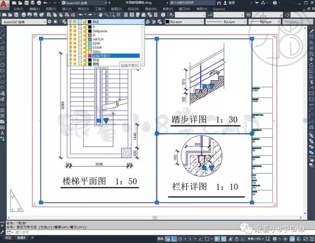Open the Layer Properties Manager icon
The image size is (315, 243).
64,22
